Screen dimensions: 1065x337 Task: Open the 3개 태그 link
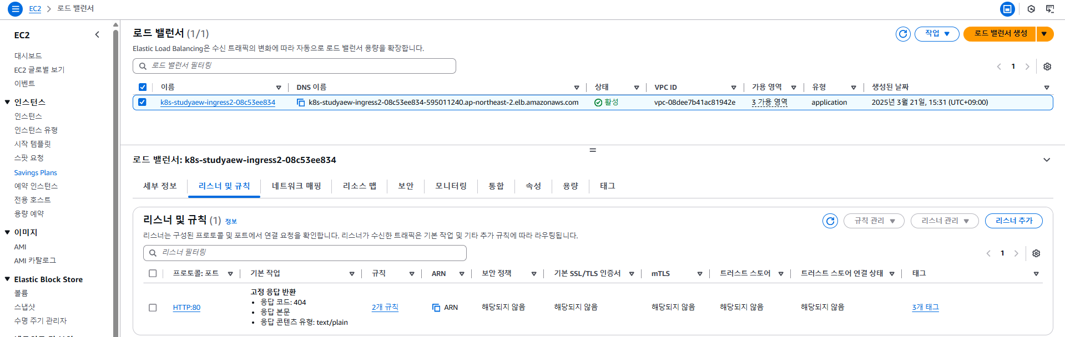pos(925,308)
